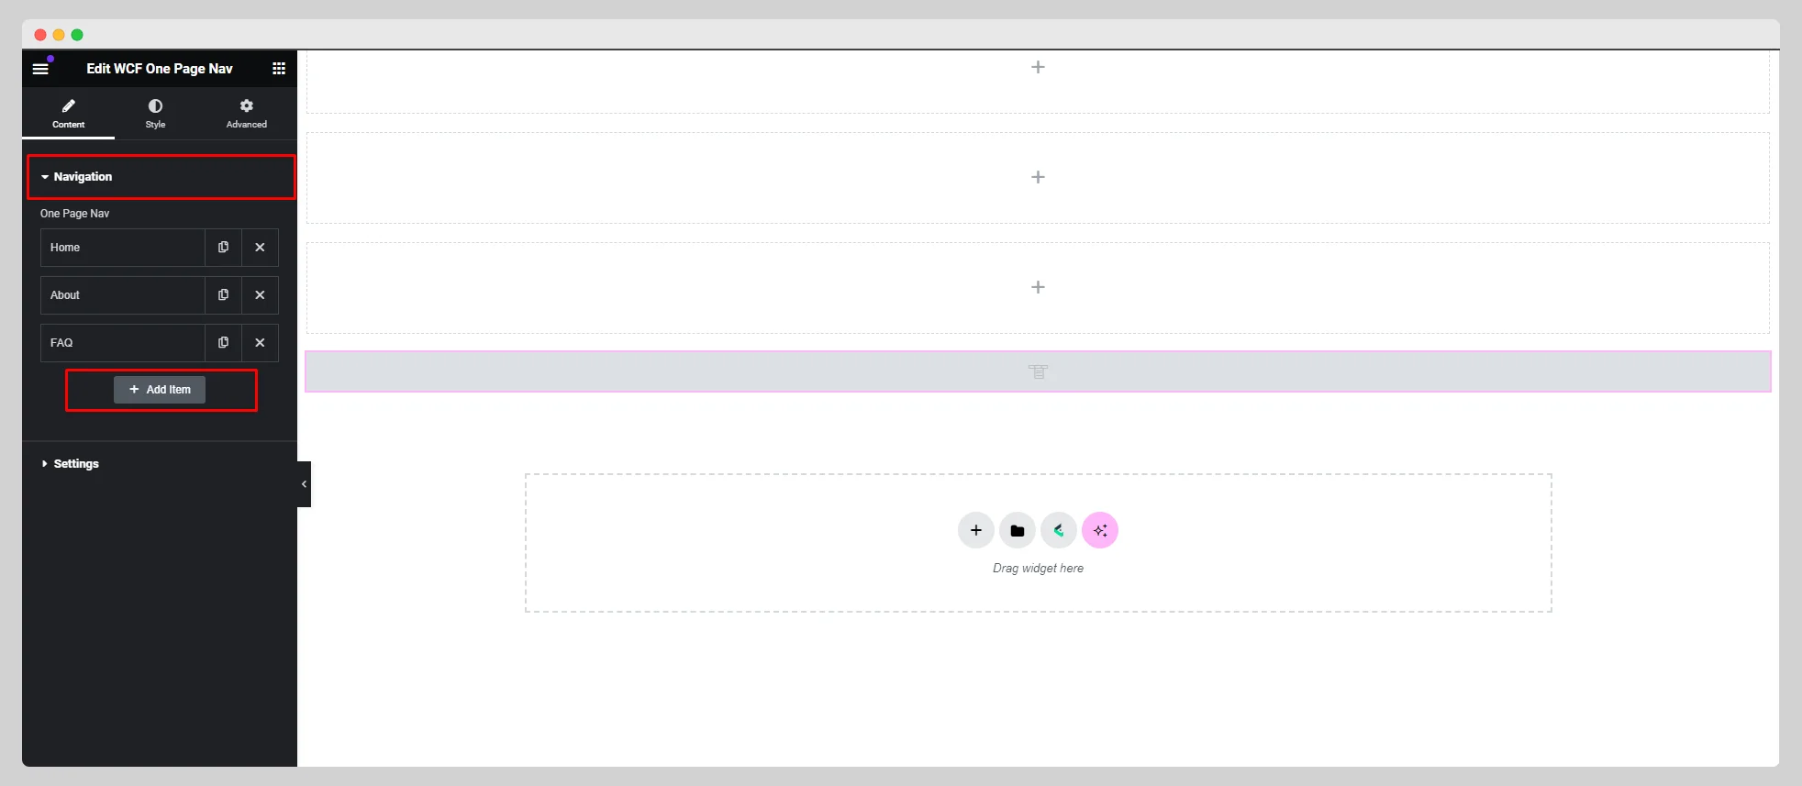Click the Edit WCF One Page Nav title

point(160,69)
